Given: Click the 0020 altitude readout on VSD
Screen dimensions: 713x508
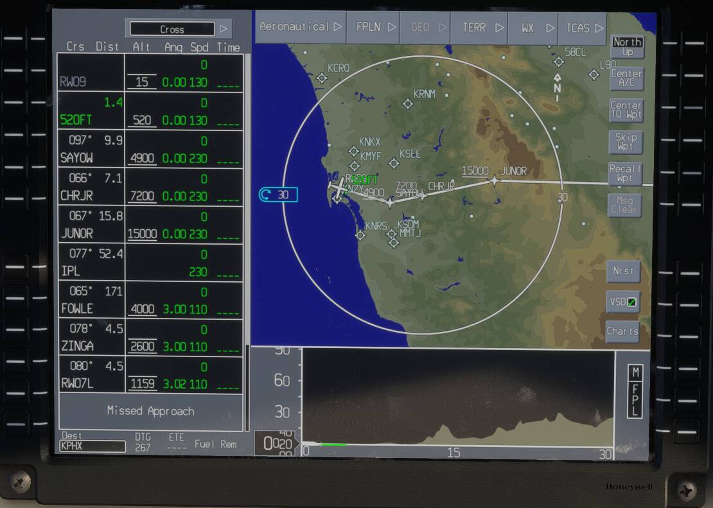Looking at the screenshot, I should point(277,443).
